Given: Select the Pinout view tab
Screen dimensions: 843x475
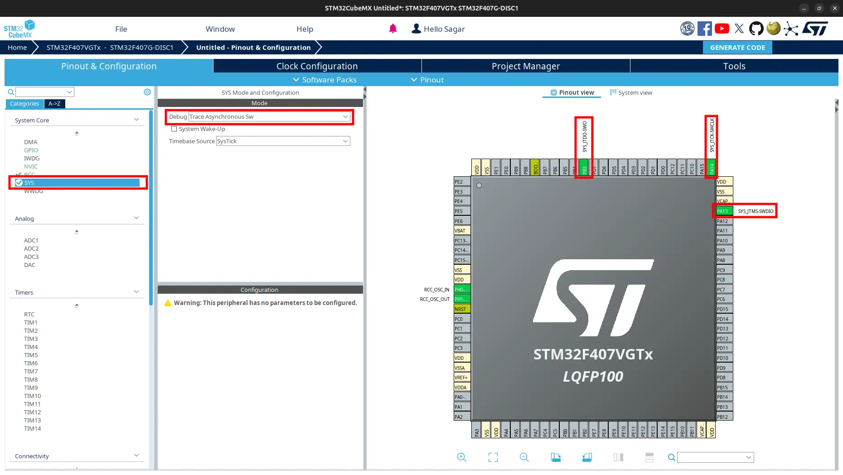Looking at the screenshot, I should [x=572, y=92].
